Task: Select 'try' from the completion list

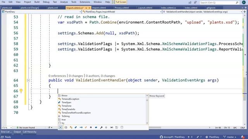Action: click(102, 123)
